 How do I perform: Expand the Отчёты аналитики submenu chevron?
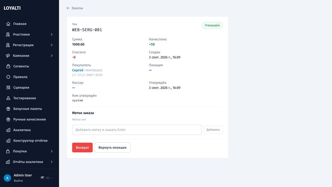pos(52,162)
